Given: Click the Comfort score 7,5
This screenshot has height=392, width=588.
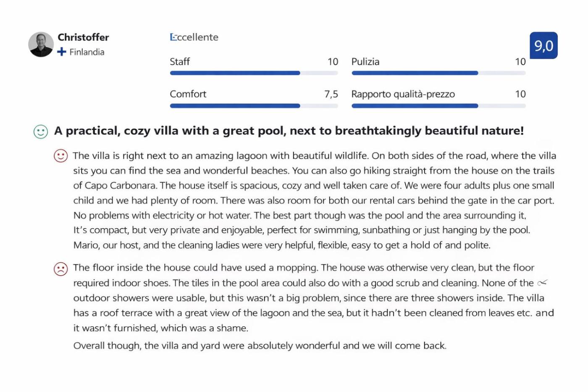Looking at the screenshot, I should pyautogui.click(x=331, y=94).
